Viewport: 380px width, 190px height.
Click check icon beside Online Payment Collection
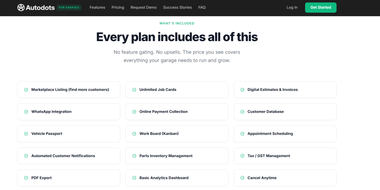coord(134,112)
